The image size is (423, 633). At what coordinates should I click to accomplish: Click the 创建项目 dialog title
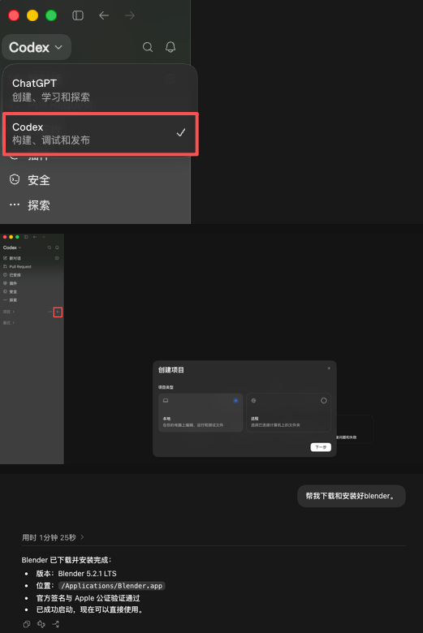(x=170, y=370)
